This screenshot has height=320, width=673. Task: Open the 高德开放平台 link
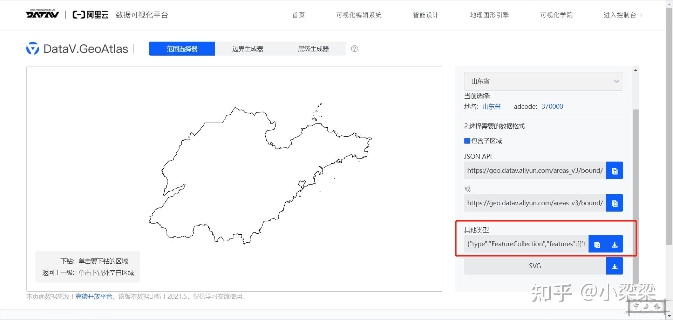coord(94,297)
